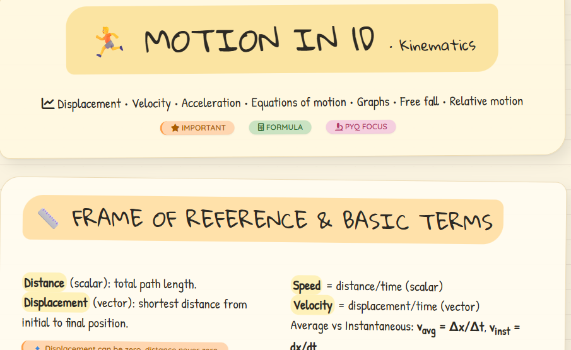The image size is (571, 350).
Task: Click 'Free fall' in topic list
Action: pyautogui.click(x=419, y=102)
